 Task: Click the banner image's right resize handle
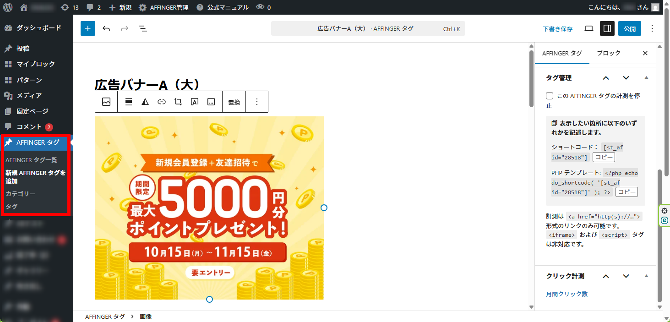(324, 208)
